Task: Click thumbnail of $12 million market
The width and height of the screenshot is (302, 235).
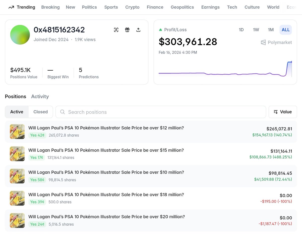Action: 17,132
